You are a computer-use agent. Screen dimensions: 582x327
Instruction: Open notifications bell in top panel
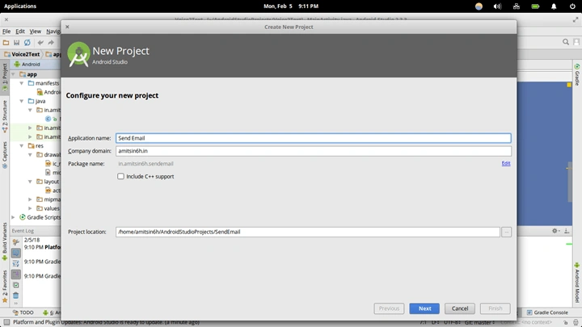pos(554,6)
